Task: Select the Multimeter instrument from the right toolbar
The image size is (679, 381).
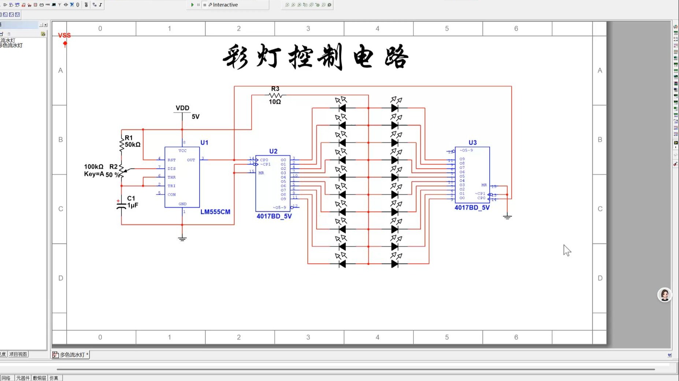Action: tap(676, 27)
